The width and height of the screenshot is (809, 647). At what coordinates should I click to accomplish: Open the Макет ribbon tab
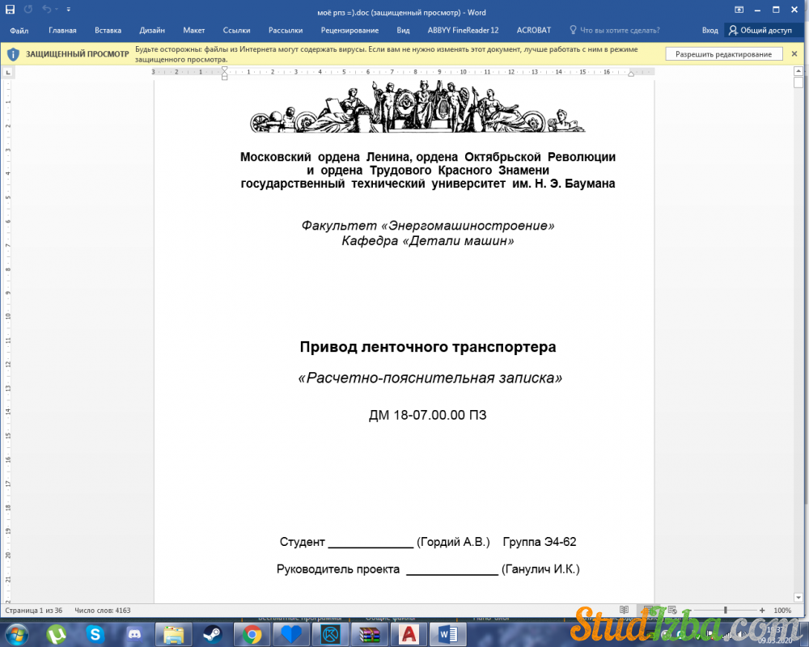(194, 31)
